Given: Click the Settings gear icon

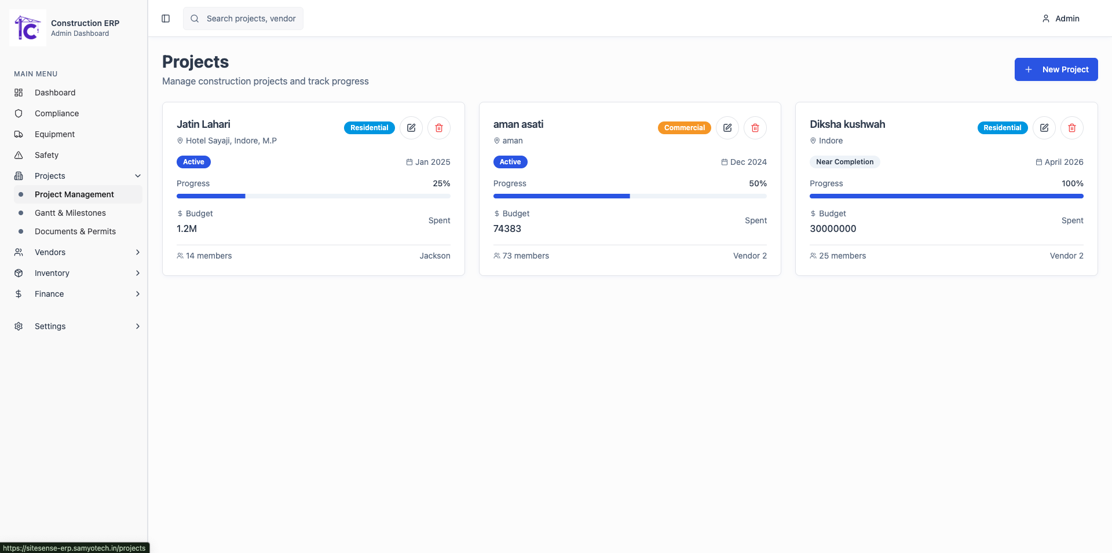Looking at the screenshot, I should pyautogui.click(x=19, y=326).
